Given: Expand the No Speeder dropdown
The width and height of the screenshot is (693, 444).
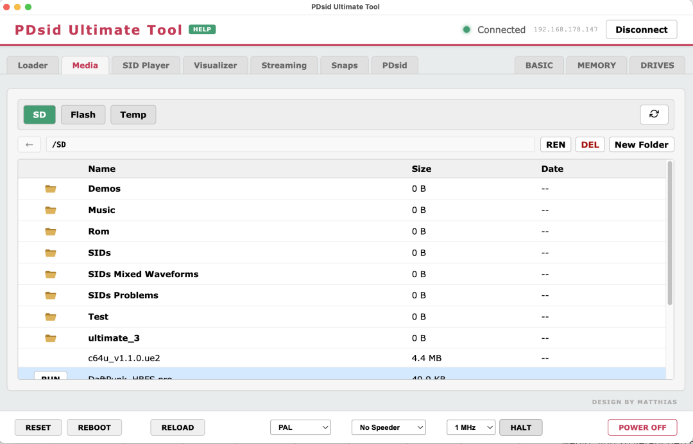Looking at the screenshot, I should click(x=389, y=427).
